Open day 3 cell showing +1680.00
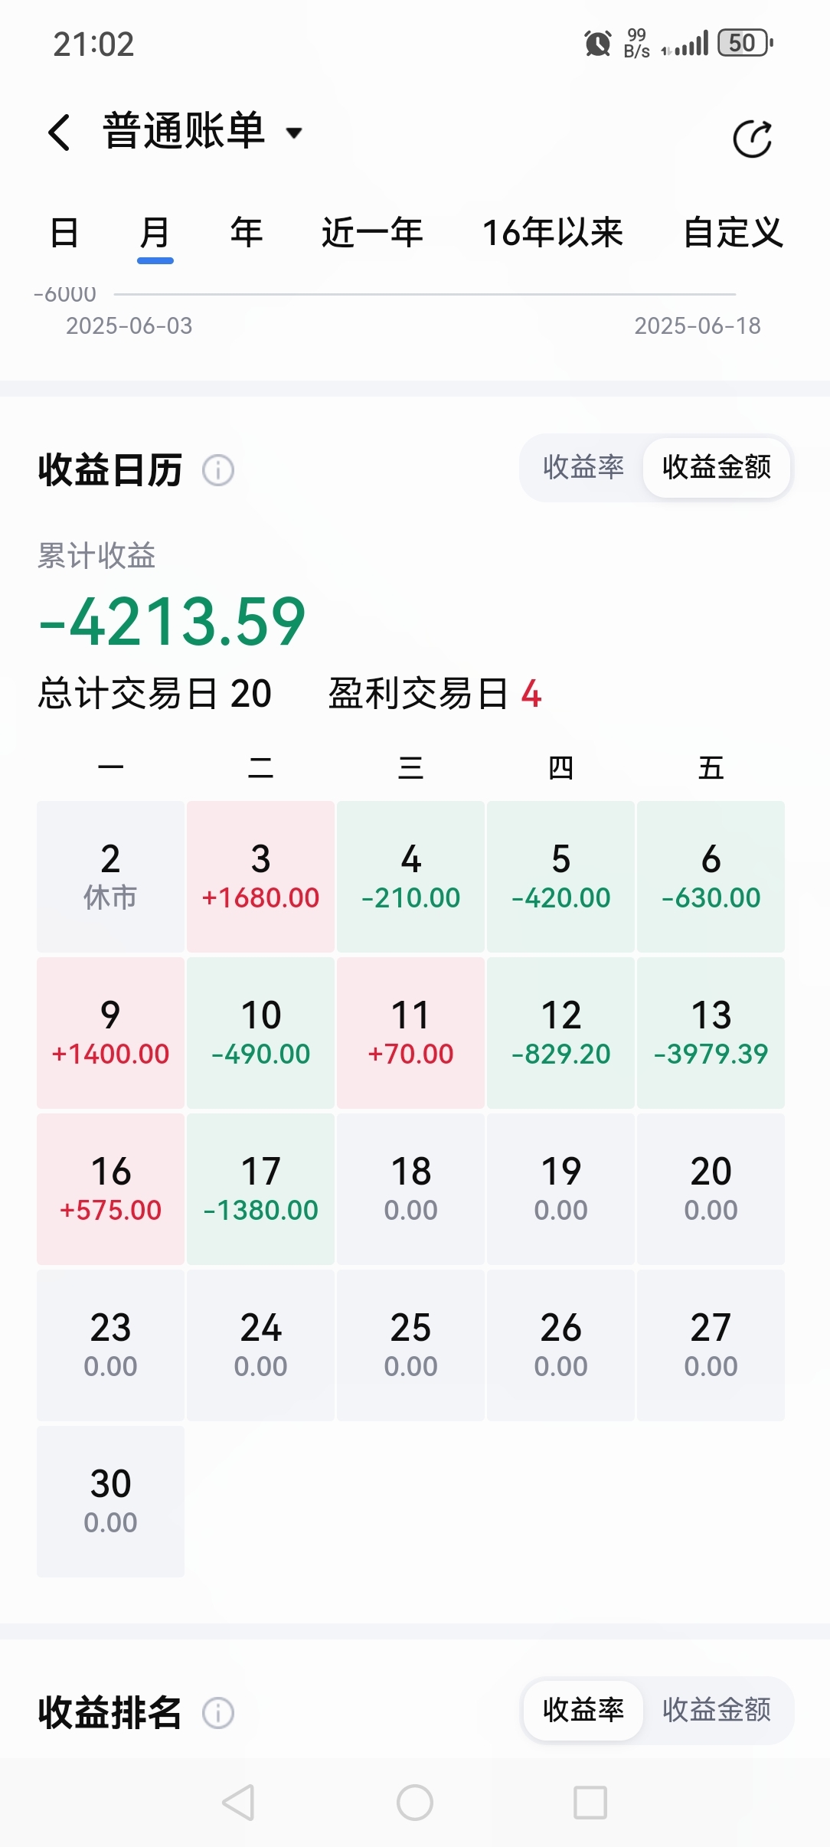The width and height of the screenshot is (830, 1847). coord(260,876)
